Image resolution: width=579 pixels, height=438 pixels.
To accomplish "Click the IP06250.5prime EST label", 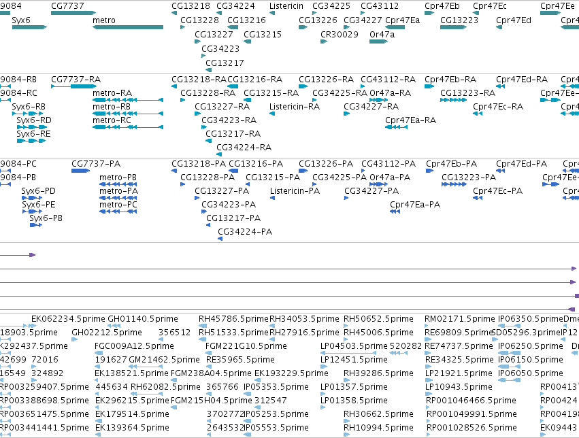I will [x=530, y=346].
